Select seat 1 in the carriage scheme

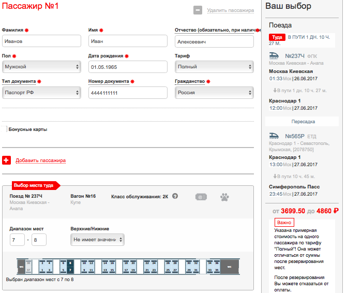pyautogui.click(x=42, y=270)
